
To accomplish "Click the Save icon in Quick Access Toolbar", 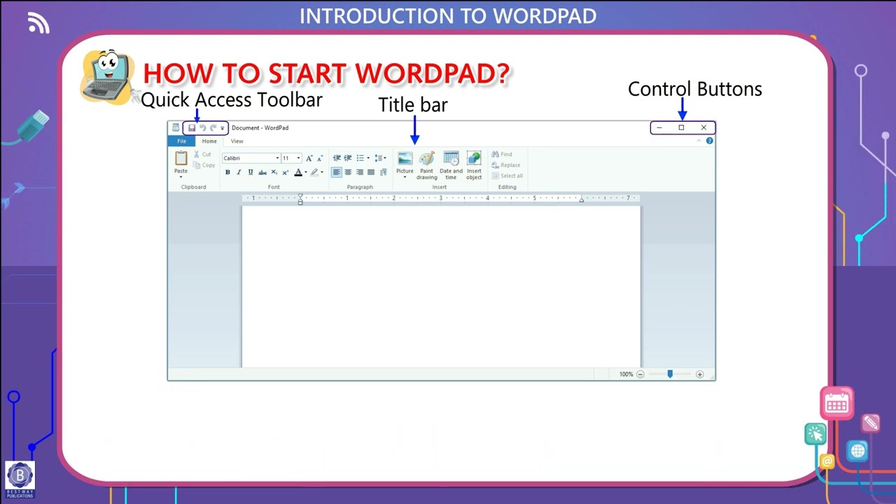I will (x=192, y=128).
